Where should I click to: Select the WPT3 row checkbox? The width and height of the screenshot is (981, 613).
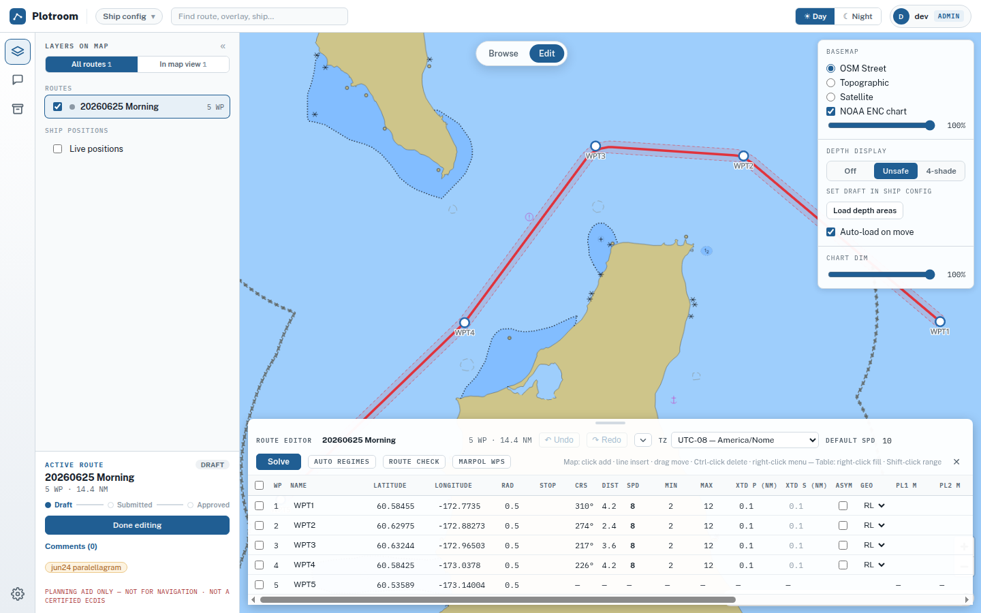[260, 546]
